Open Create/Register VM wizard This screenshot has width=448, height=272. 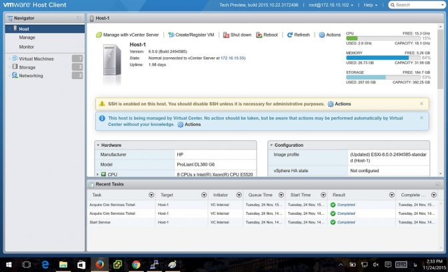coord(191,35)
